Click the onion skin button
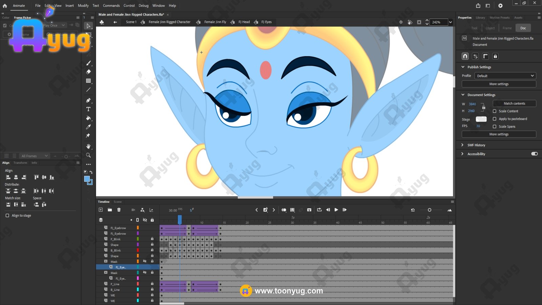This screenshot has height=305, width=542. coord(284,210)
